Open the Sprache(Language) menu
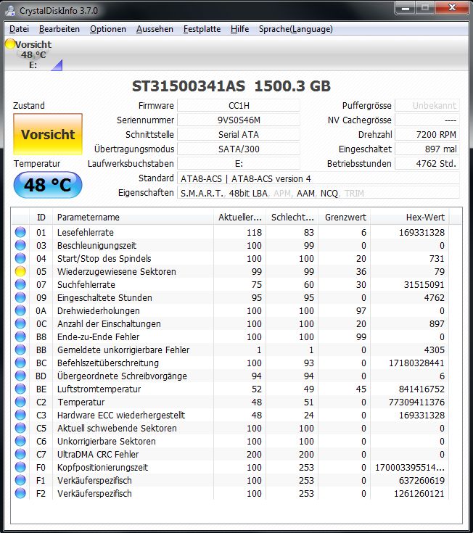This screenshot has width=473, height=533. [296, 29]
